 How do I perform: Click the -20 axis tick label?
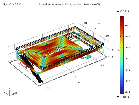tap(48, 89)
